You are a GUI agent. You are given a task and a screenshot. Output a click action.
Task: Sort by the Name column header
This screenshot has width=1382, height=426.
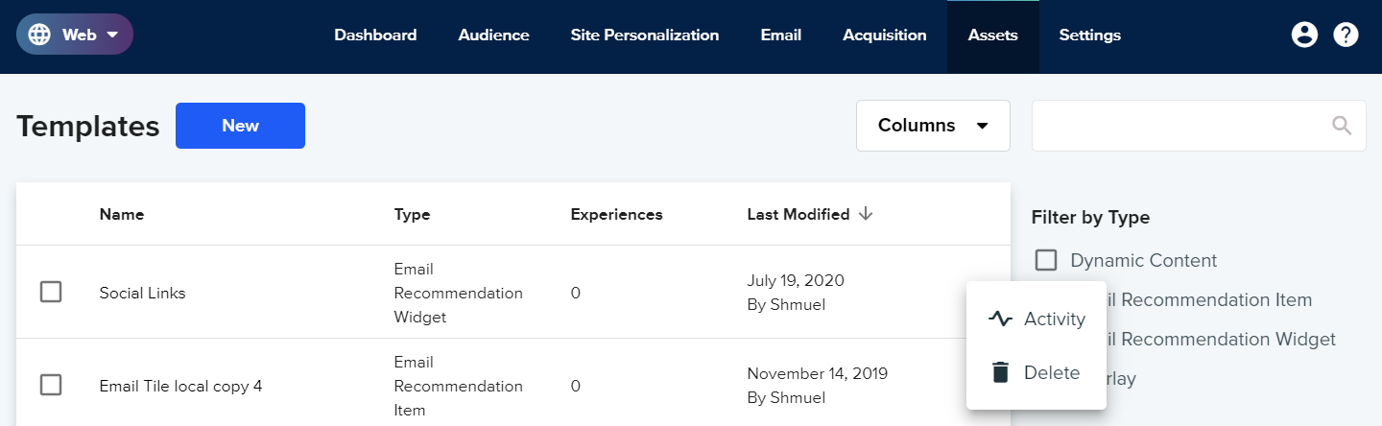[x=122, y=214]
